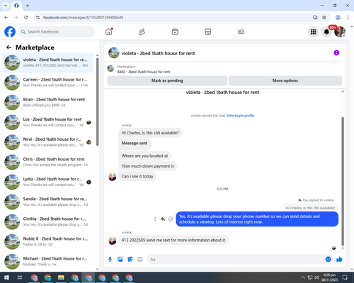Click the message with phone number 413 2922585

173,241
